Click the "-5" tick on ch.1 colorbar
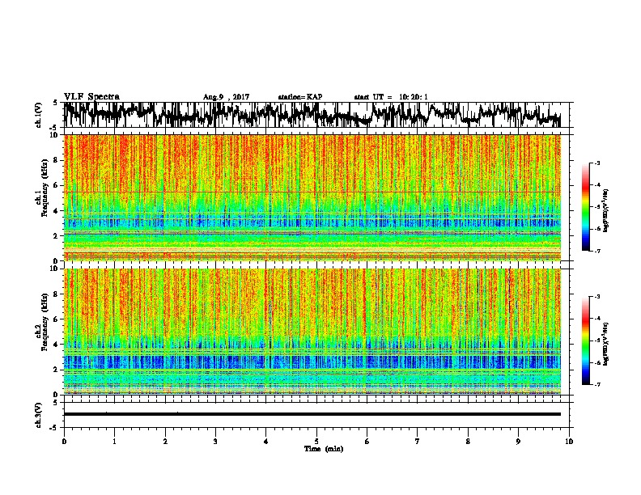Screen dimensions: 641x495 coord(596,207)
